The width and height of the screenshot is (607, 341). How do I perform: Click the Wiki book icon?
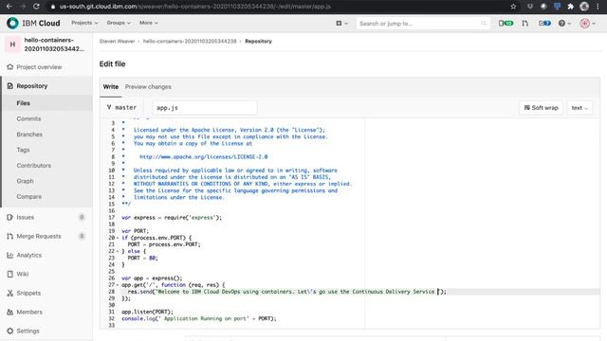(x=10, y=274)
